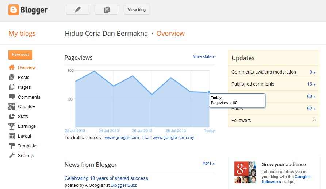Click the More » news link
The height and width of the screenshot is (189, 326).
(208, 163)
